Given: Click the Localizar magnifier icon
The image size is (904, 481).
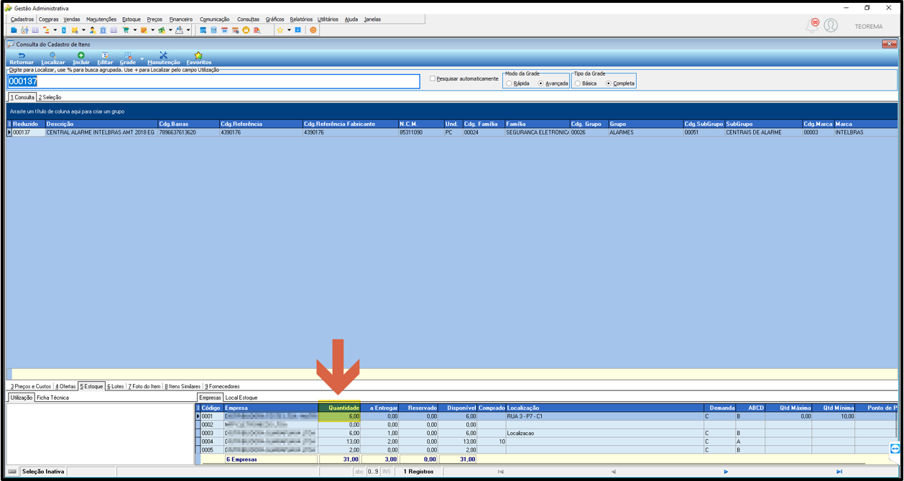Looking at the screenshot, I should [x=52, y=55].
